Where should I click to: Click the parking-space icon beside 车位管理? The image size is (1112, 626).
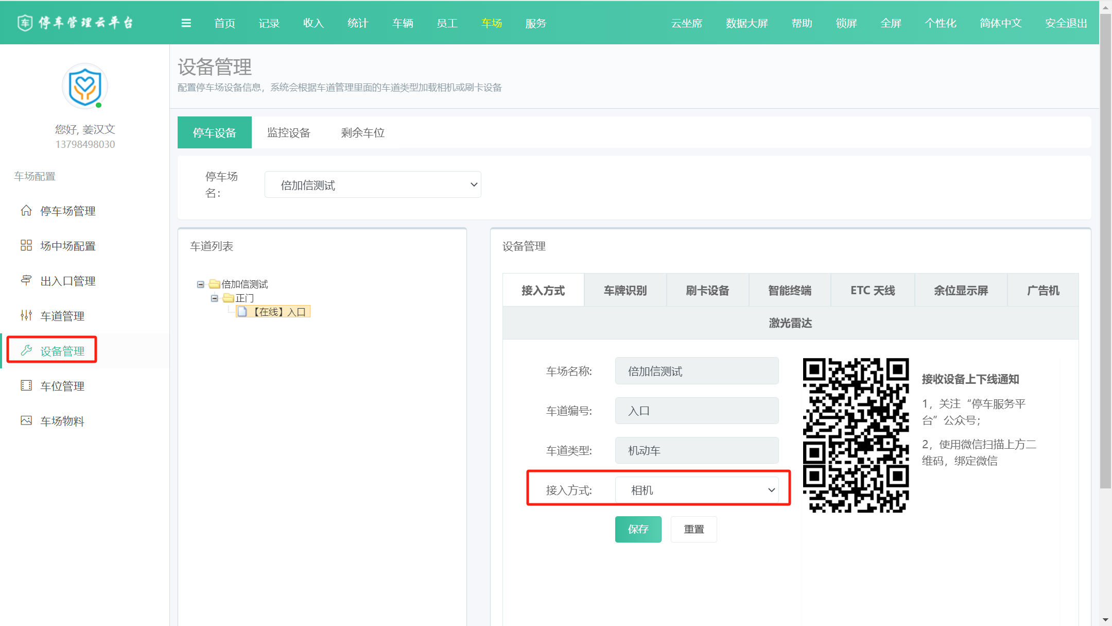point(26,385)
